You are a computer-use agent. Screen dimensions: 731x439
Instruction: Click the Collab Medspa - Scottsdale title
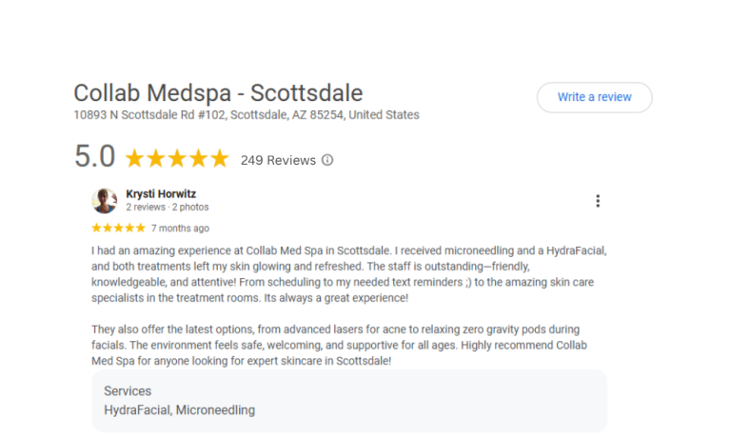click(218, 93)
